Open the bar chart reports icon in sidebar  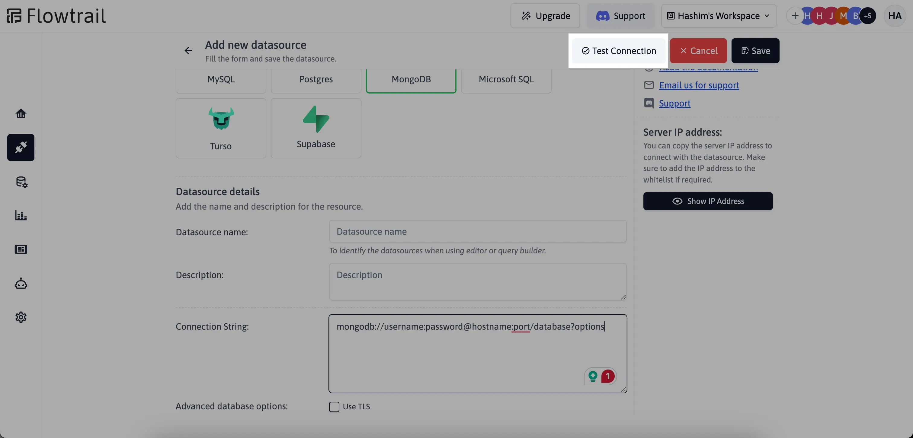coord(21,215)
